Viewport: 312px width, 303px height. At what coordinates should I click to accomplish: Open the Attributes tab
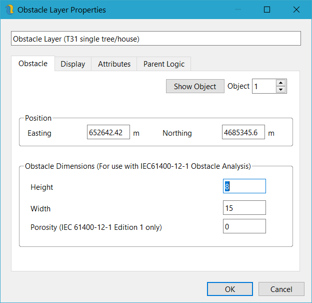tap(114, 64)
